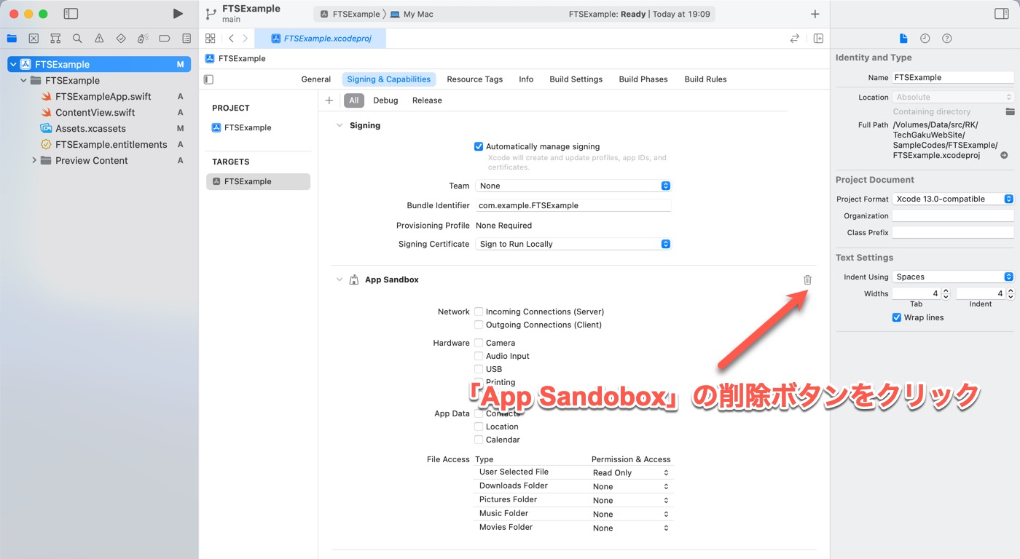Collapse the App Sandbox section
1020x559 pixels.
tap(339, 279)
